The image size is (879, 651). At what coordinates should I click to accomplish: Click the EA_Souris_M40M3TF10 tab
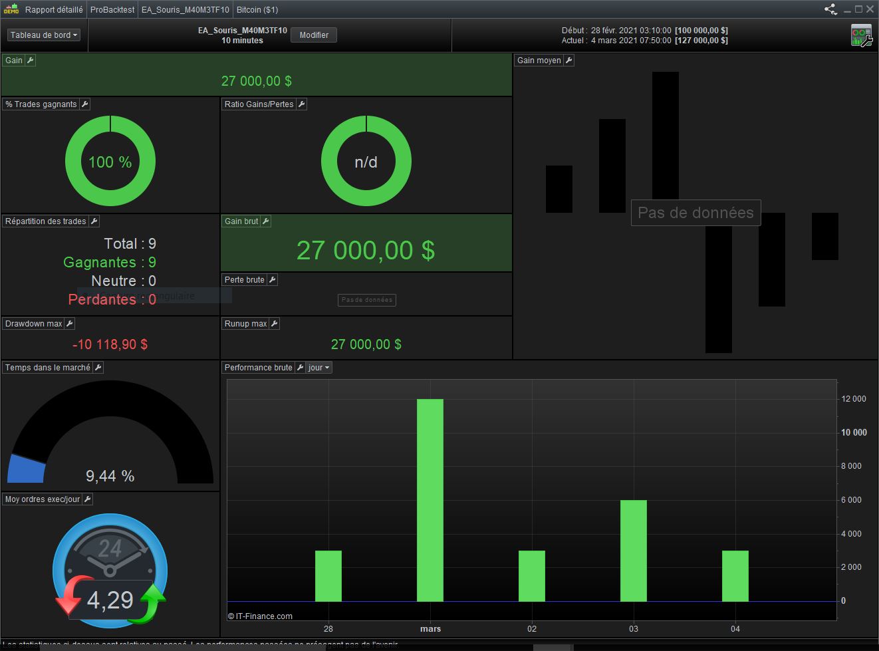[186, 10]
